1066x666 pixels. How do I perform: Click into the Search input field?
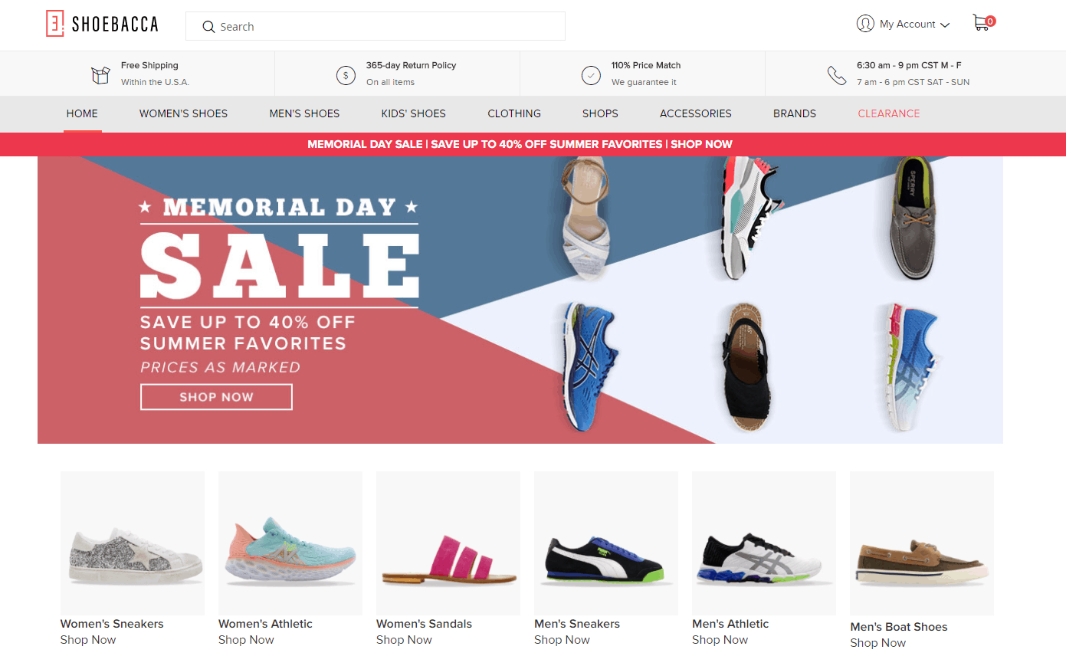376,26
